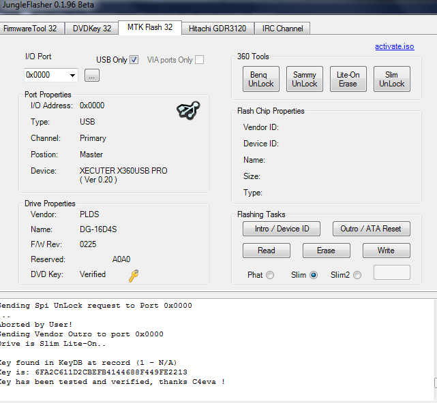
Task: Click the drive name DG-16D4S
Action: (x=98, y=229)
